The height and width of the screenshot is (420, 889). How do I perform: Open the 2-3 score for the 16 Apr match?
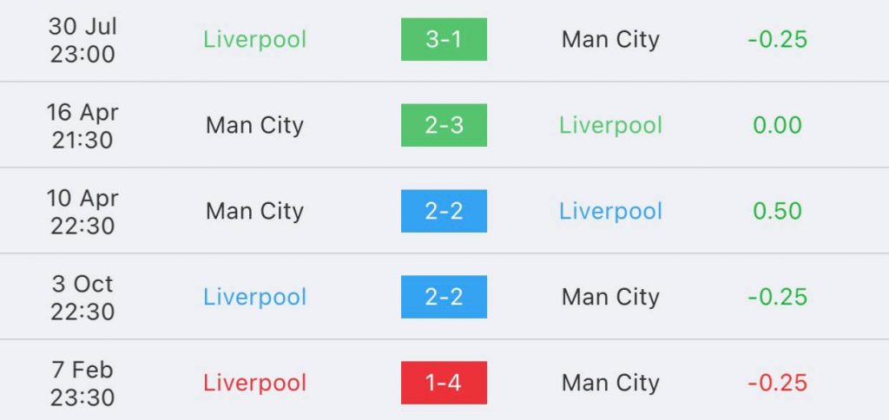[444, 125]
